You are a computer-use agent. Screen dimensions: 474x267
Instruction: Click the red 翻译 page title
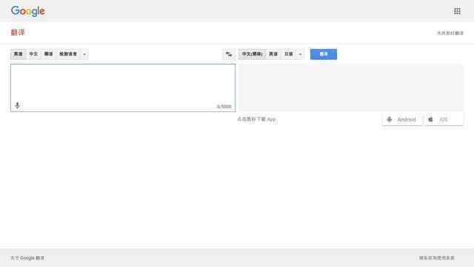click(x=18, y=33)
